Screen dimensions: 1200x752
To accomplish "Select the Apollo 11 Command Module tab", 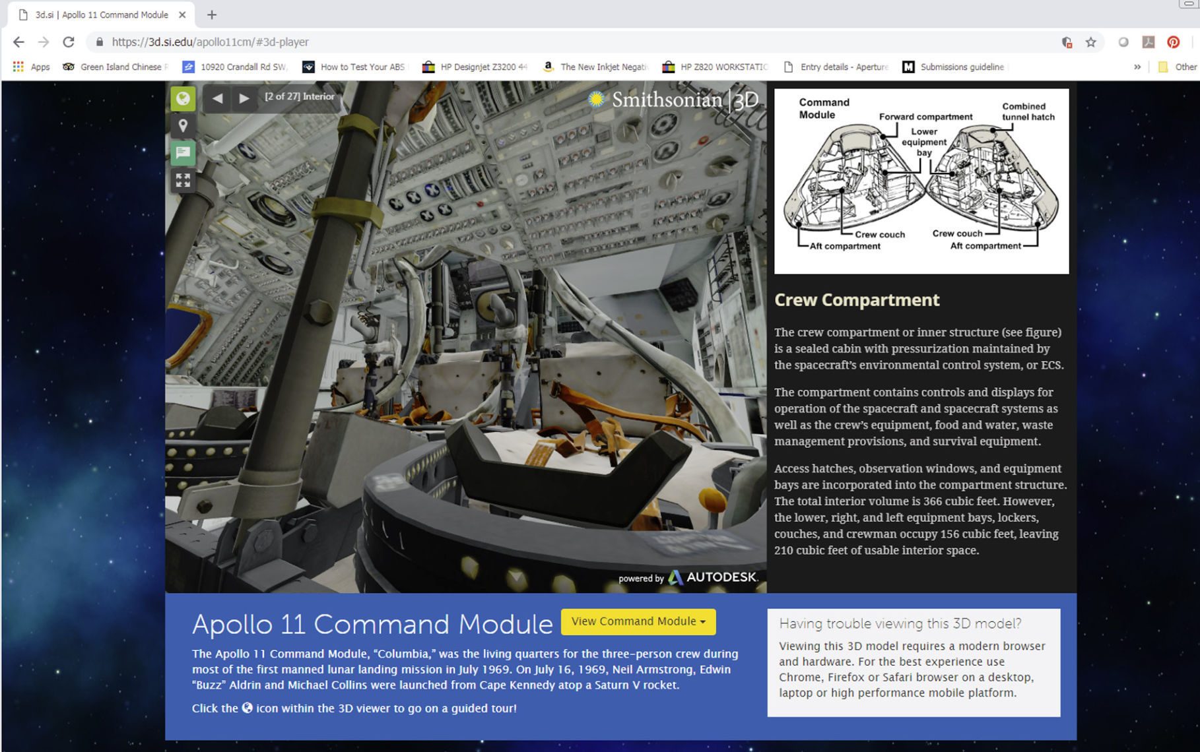I will tap(102, 15).
